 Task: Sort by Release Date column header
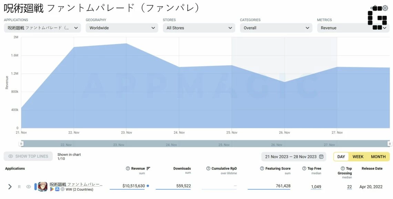click(372, 168)
